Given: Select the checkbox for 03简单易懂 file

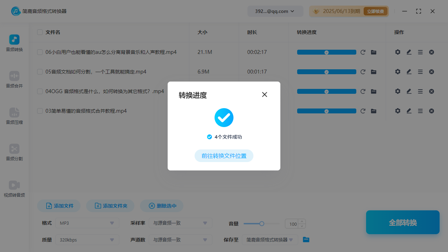Looking at the screenshot, I should tap(40, 111).
